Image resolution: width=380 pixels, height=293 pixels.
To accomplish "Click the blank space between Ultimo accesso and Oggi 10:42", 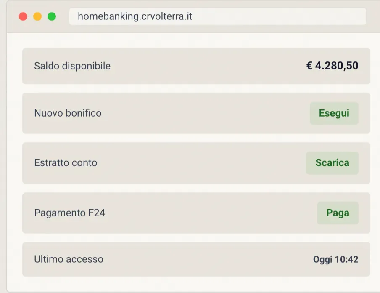I will pos(208,259).
